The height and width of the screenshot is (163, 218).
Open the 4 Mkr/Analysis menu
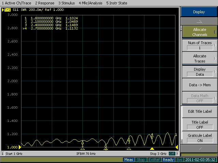pos(91,3)
